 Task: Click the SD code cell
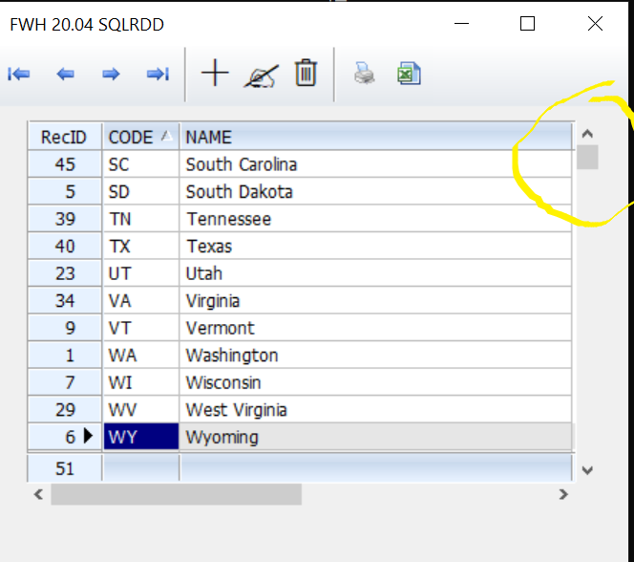point(140,191)
